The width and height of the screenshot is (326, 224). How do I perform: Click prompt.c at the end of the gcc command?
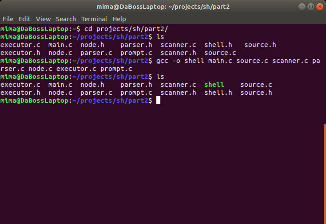[116, 69]
